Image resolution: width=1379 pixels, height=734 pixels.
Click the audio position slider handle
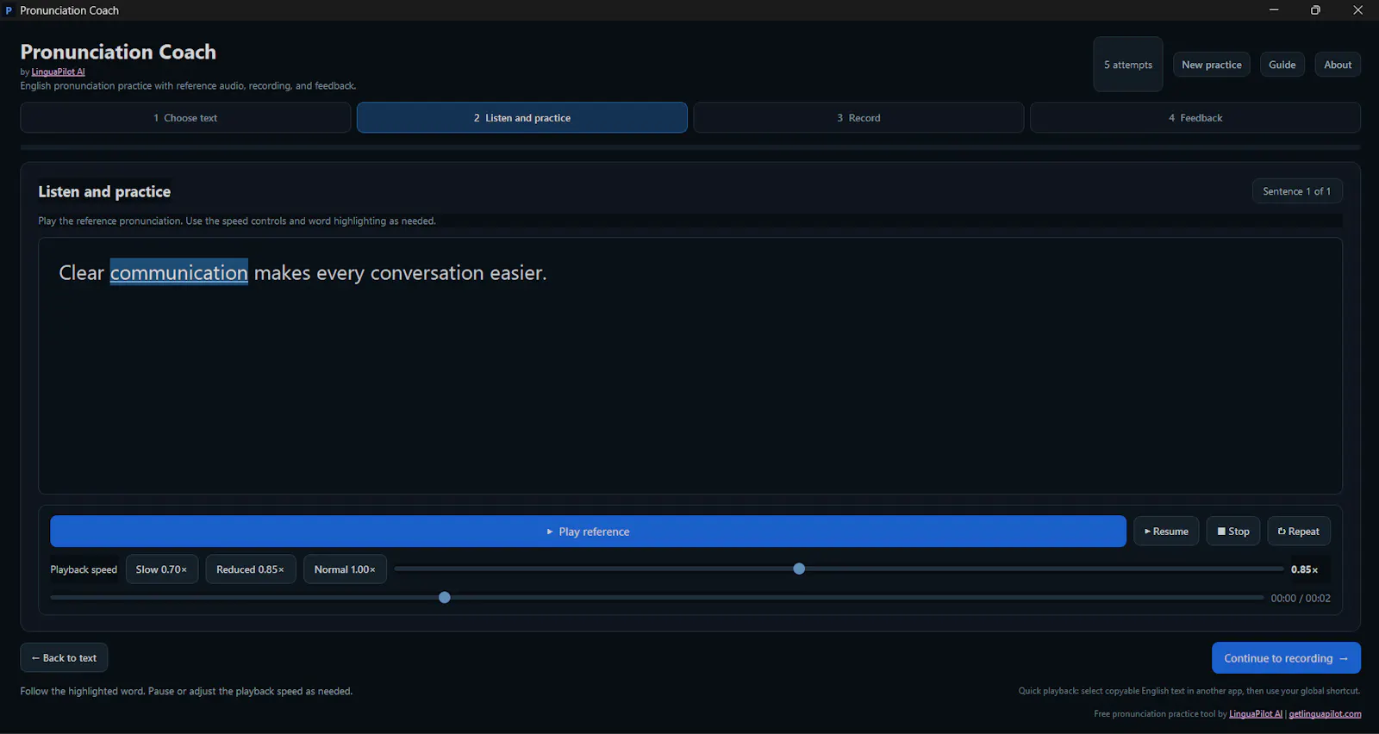click(x=445, y=597)
